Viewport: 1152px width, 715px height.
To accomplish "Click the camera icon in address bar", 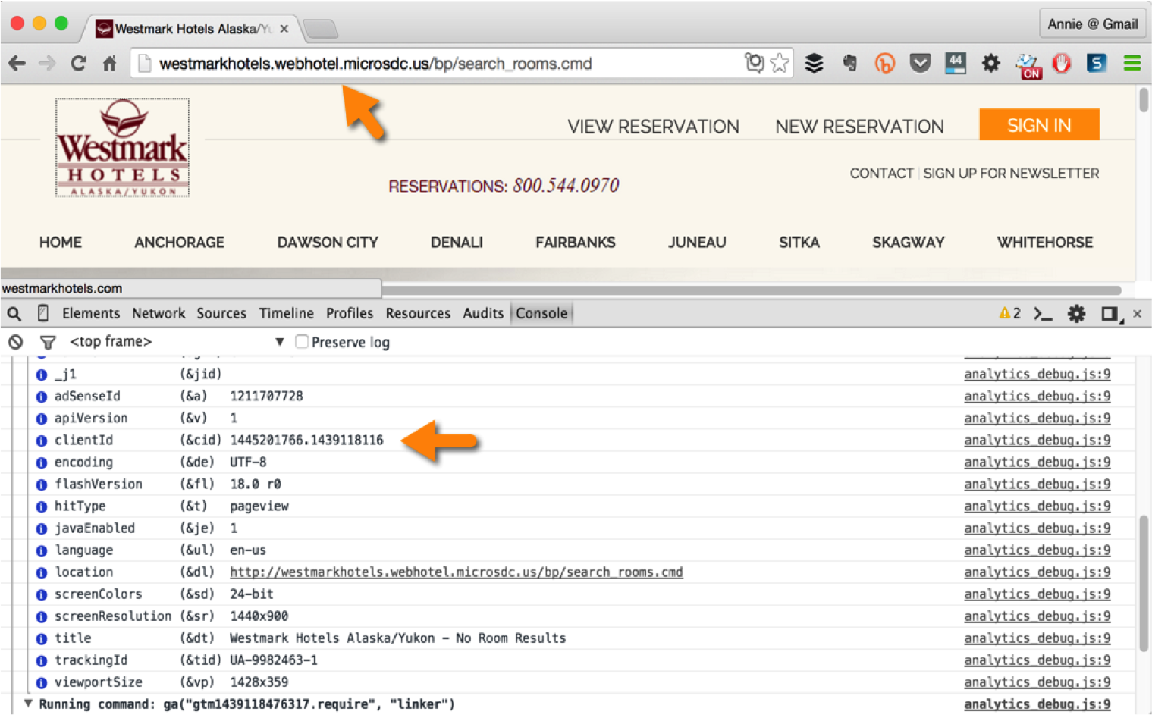I will (x=754, y=62).
